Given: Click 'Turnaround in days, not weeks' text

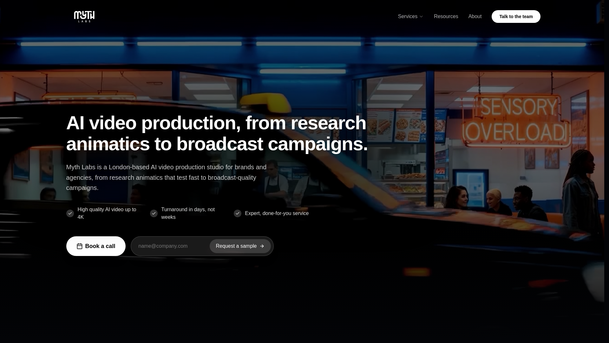Looking at the screenshot, I should tap(188, 213).
